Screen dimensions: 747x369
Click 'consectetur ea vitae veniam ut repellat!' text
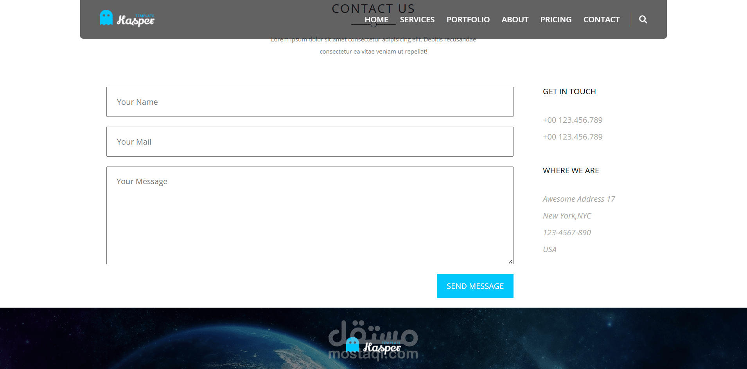tap(373, 52)
